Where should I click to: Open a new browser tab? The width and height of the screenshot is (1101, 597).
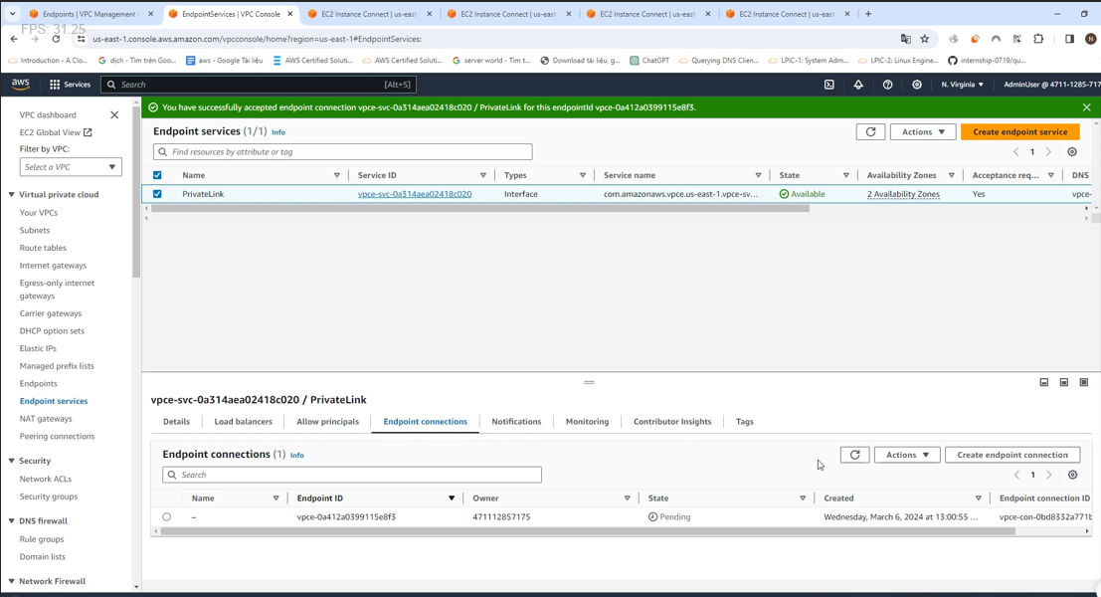click(868, 13)
